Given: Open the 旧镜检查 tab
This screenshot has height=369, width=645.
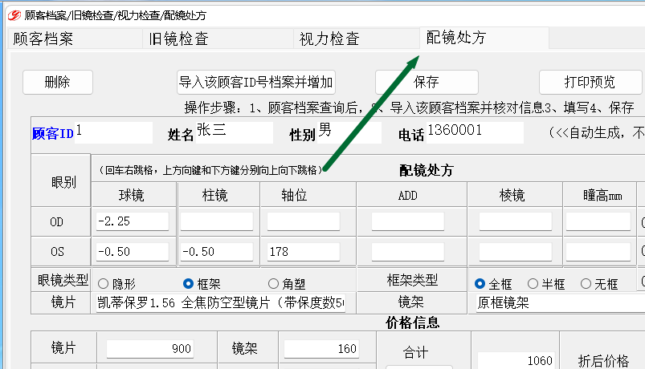Looking at the screenshot, I should [218, 39].
